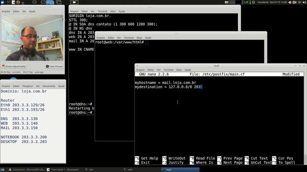Screen dimensions: 307x172
Task: Switch to the highlighted blue workspace in pager
Action: pyautogui.click(x=50, y=2)
